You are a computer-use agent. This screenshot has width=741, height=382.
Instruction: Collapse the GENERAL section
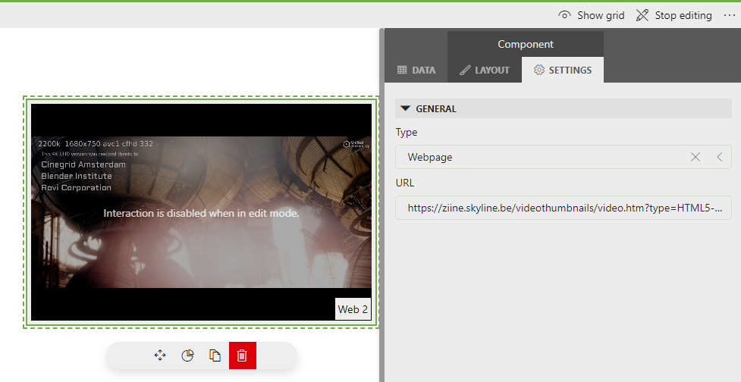tap(564, 108)
